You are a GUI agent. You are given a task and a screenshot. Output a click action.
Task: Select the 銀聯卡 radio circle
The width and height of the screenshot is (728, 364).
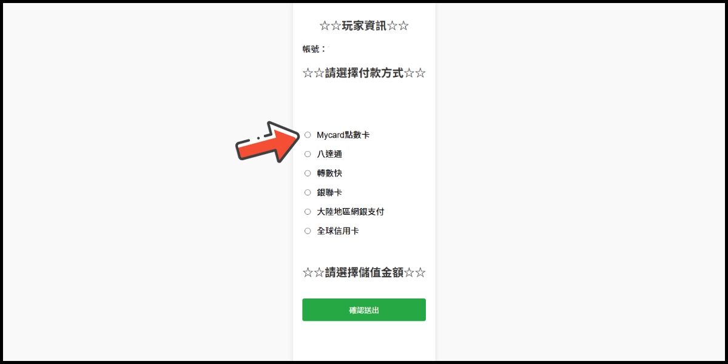pyautogui.click(x=308, y=192)
